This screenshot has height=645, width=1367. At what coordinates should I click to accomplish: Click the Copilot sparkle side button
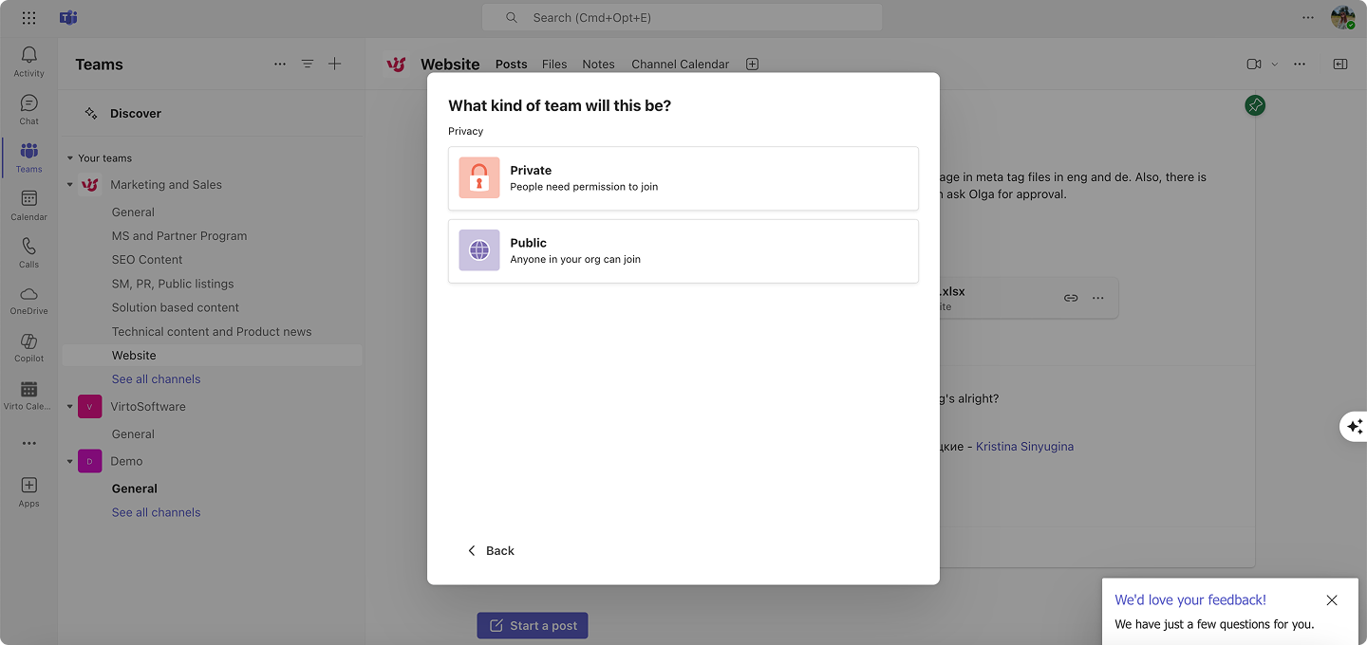[1355, 427]
